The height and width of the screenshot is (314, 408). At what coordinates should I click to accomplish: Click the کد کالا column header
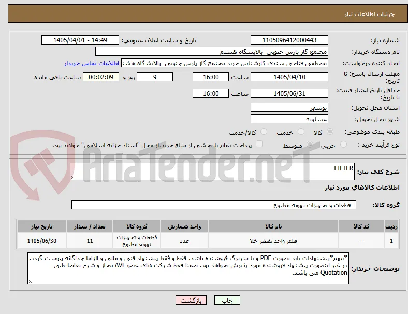coord(361,226)
